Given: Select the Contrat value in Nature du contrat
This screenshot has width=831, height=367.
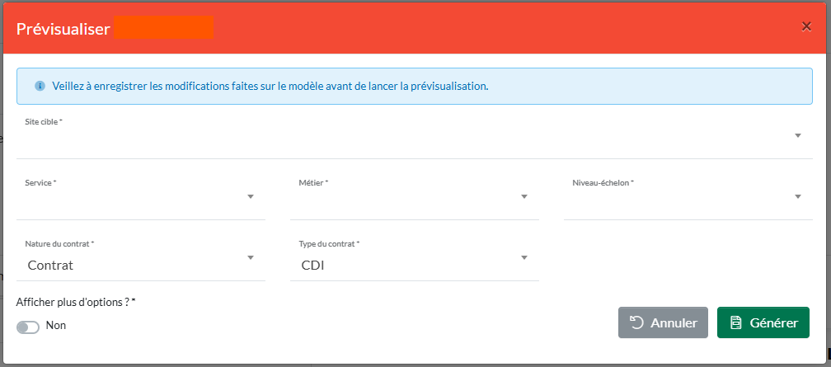Looking at the screenshot, I should (x=51, y=266).
